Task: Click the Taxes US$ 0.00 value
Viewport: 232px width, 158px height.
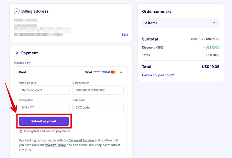Action: 213,55
